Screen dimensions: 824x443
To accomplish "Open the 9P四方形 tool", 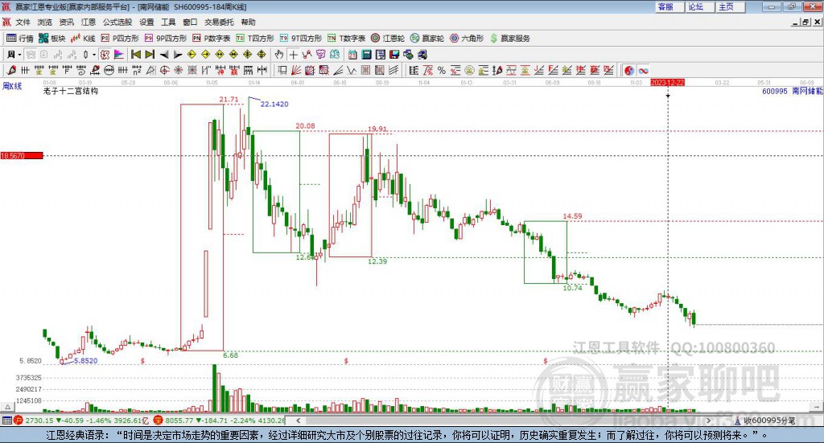I will tap(166, 39).
